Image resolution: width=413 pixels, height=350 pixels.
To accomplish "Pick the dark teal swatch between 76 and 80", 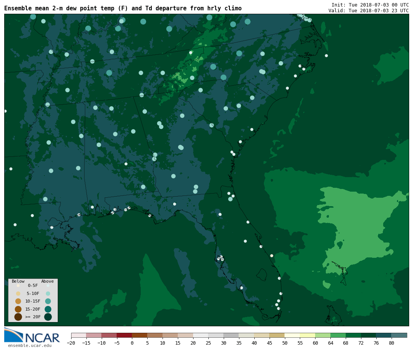I will pyautogui.click(x=384, y=335).
